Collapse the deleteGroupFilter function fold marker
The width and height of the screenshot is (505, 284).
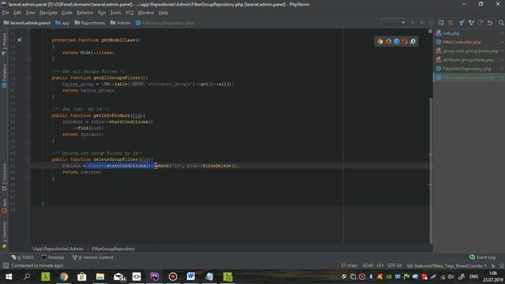click(x=28, y=159)
